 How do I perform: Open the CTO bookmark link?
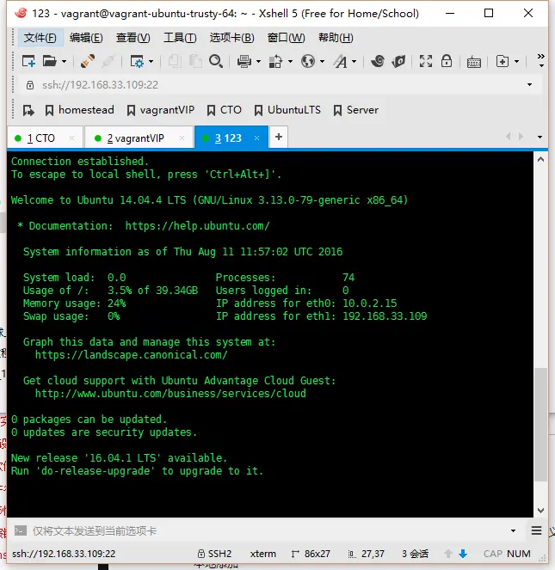tap(224, 110)
